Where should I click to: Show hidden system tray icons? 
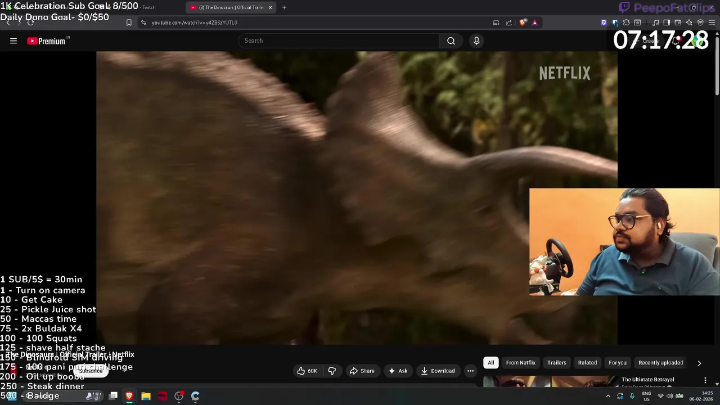pos(608,396)
